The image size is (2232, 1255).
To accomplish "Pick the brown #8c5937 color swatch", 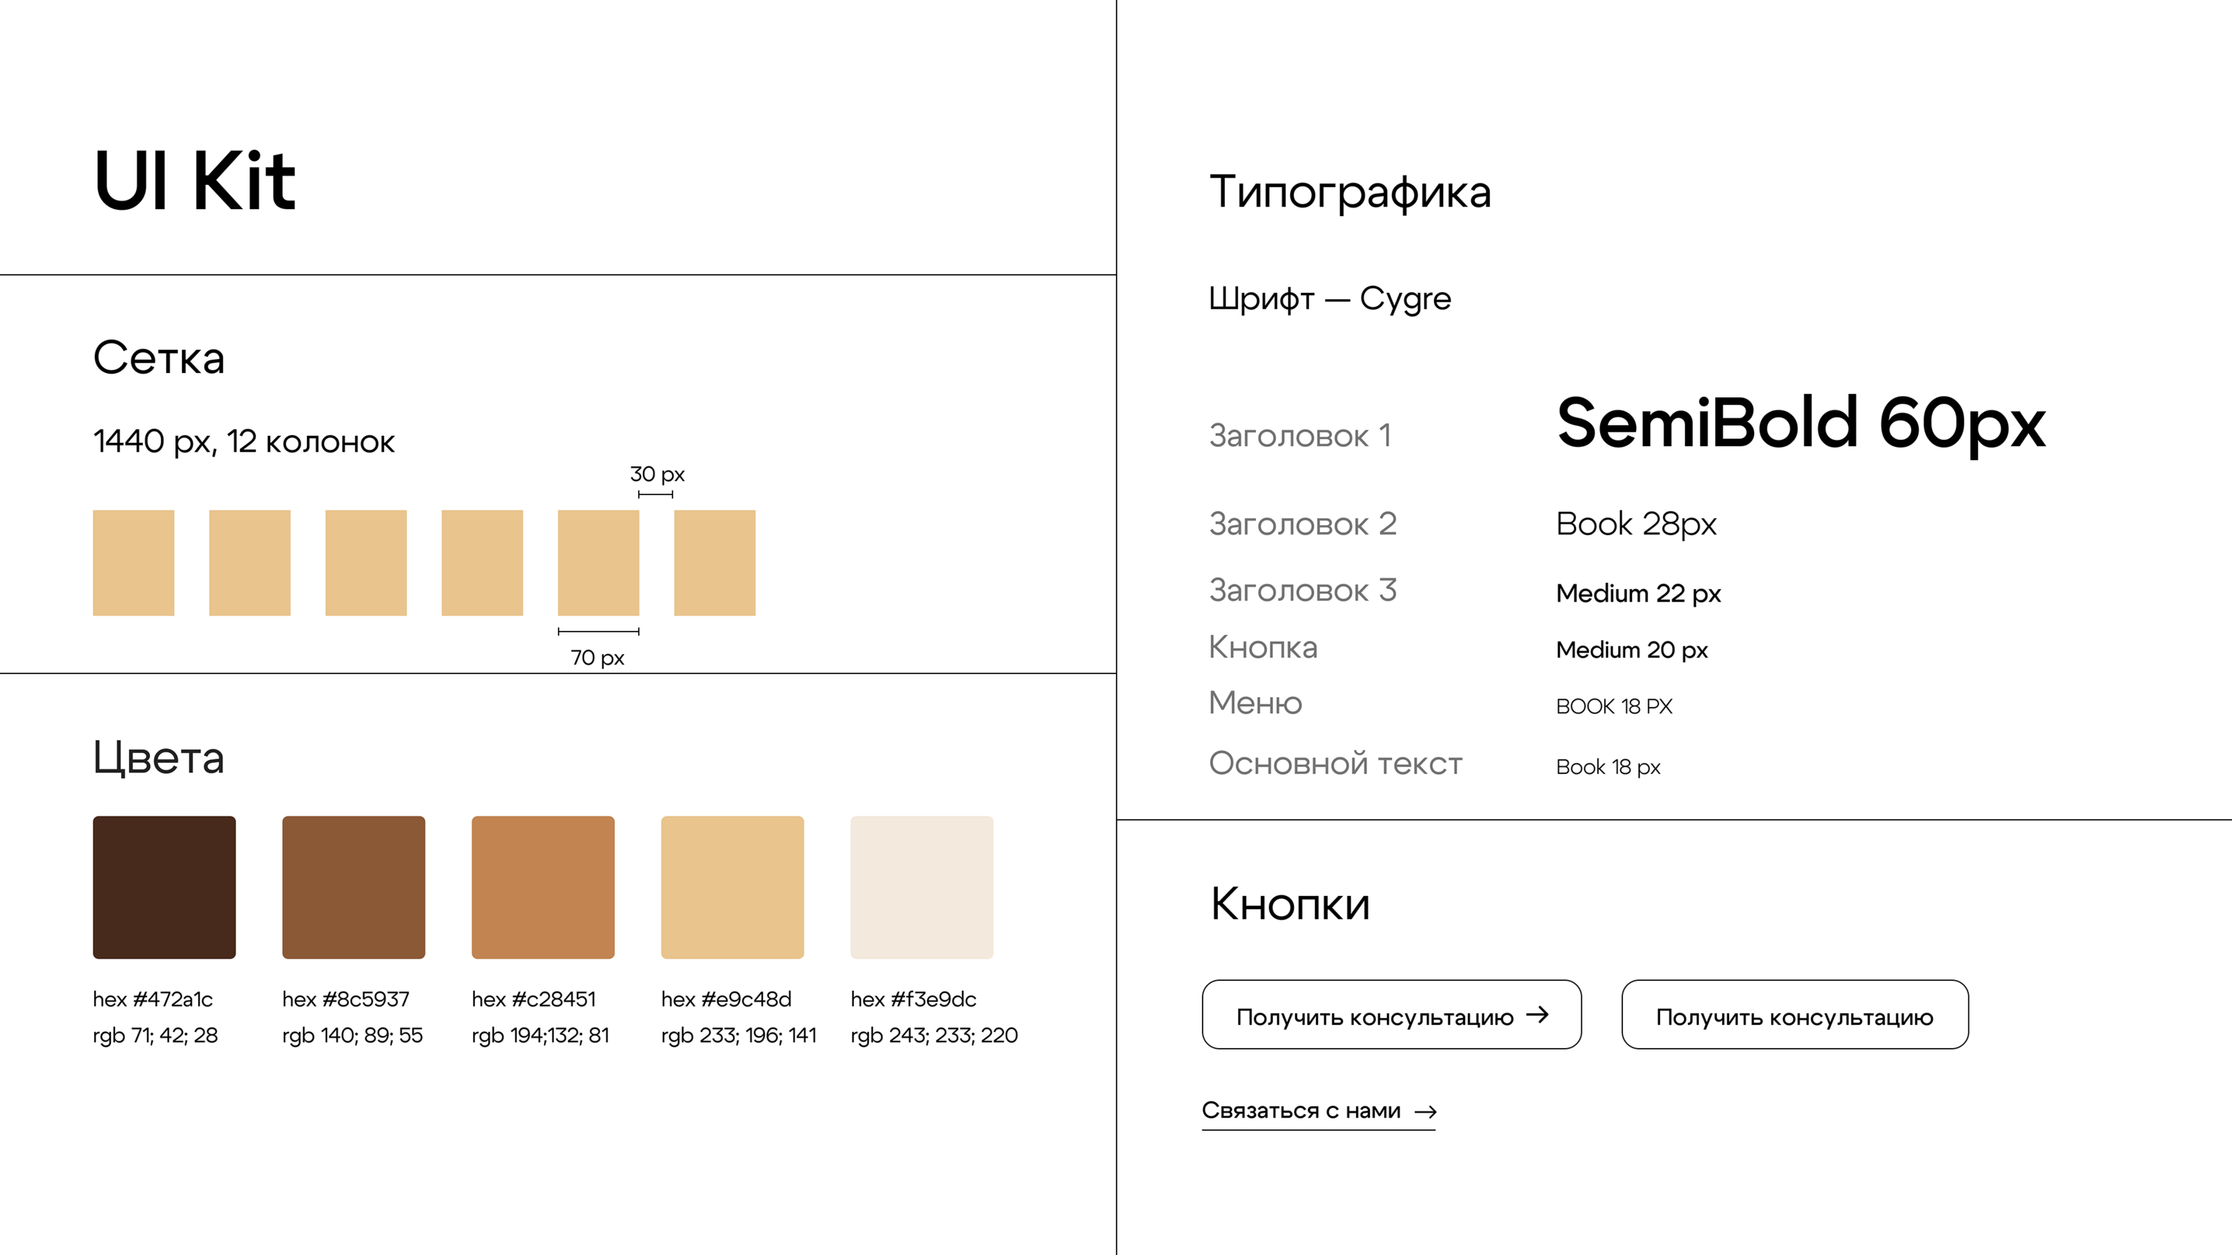I will coord(354,887).
